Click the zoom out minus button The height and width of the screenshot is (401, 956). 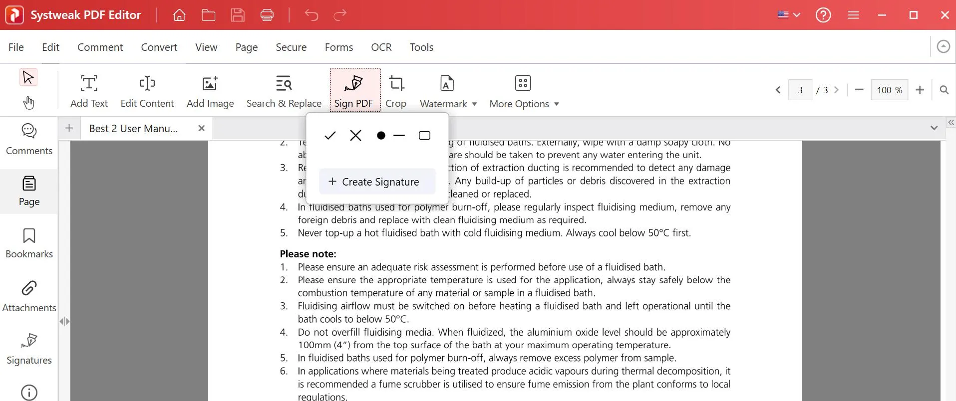click(859, 90)
